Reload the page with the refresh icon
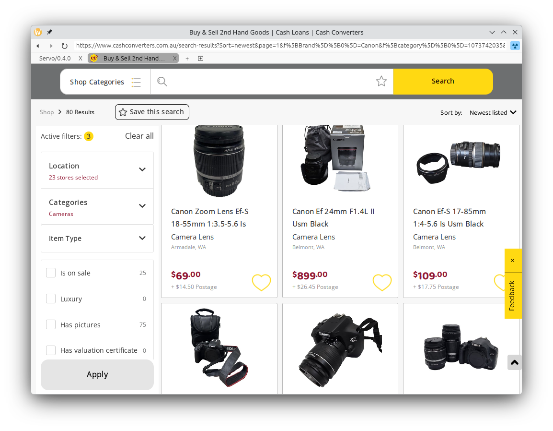553x431 pixels. 64,46
